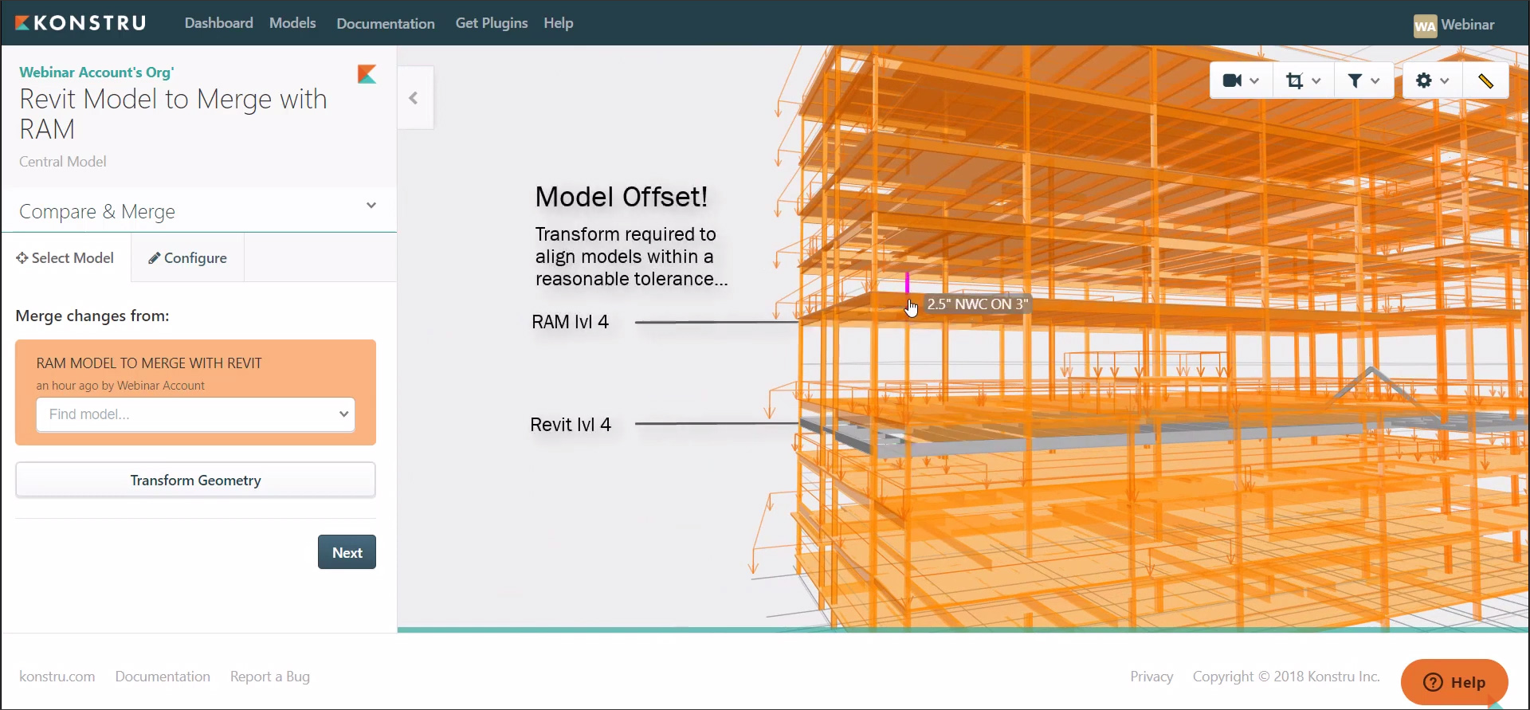Select the ruler measure tool
This screenshot has width=1530, height=710.
[x=1485, y=80]
